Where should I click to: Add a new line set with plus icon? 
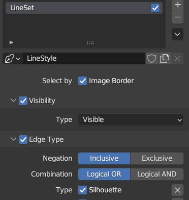[x=177, y=5]
